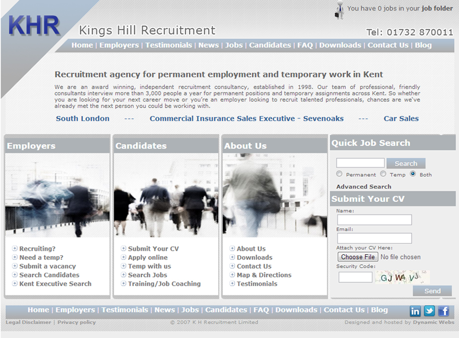Open Blog in footer navigation
459x338 pixels.
[379, 310]
